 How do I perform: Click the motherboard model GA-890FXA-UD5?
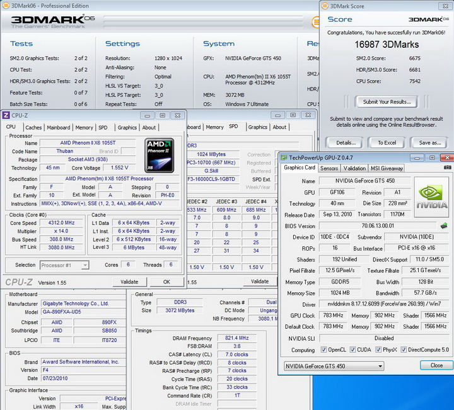[x=83, y=312]
